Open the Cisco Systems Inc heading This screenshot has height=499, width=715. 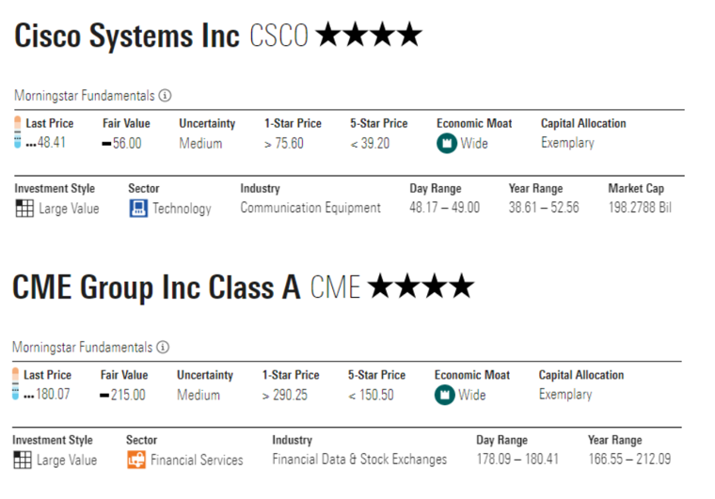click(x=128, y=36)
